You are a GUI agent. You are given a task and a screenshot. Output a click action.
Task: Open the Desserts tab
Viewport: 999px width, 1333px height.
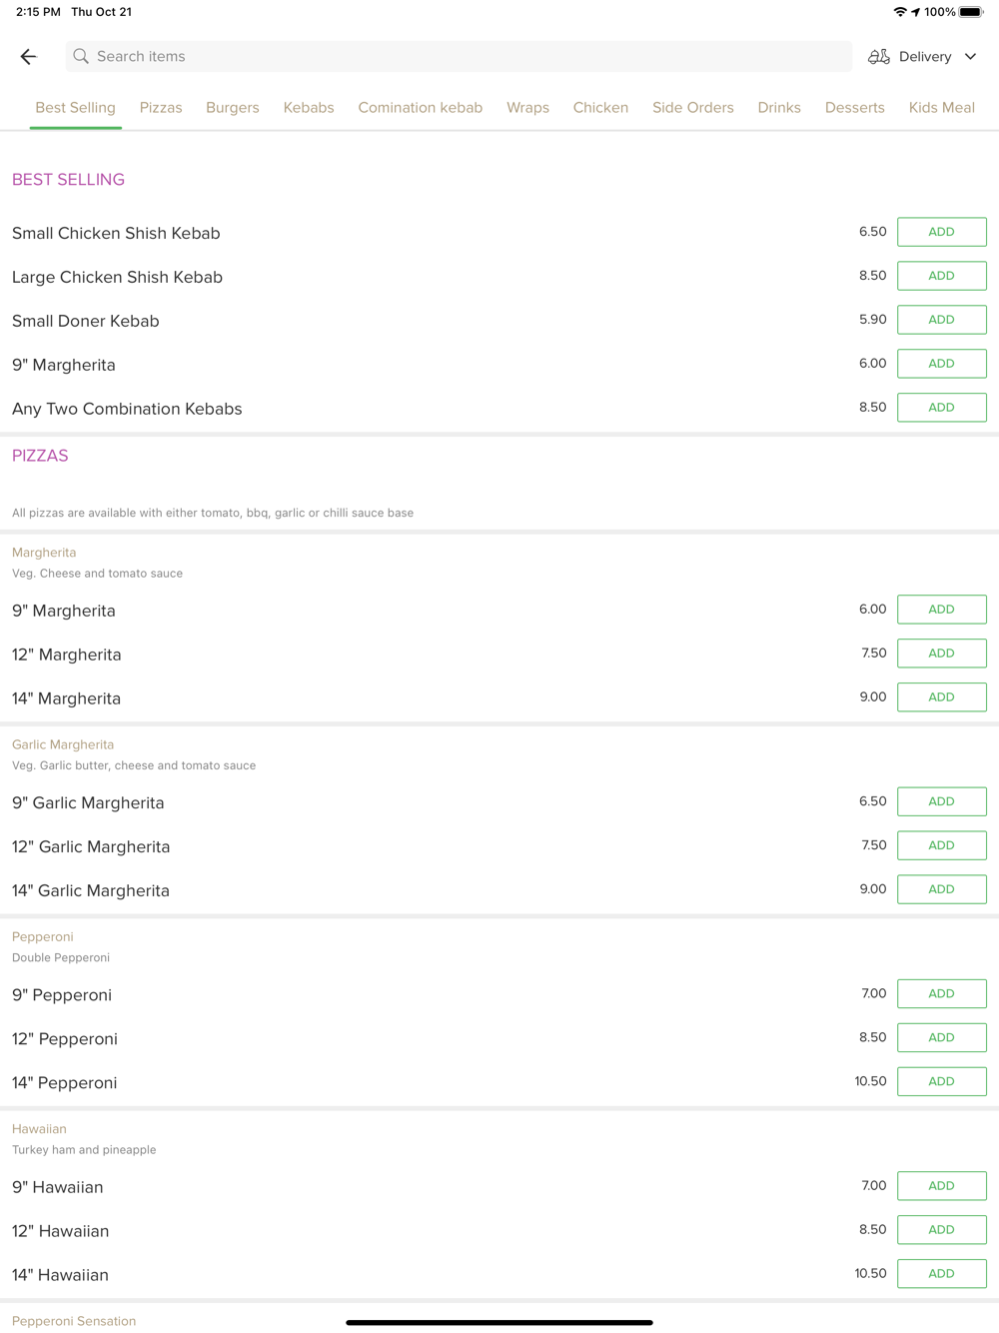[854, 108]
